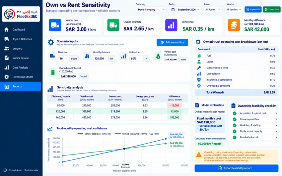This screenshot has width=282, height=176.
Task: Click the Driver person icon
Action: click(x=199, y=62)
